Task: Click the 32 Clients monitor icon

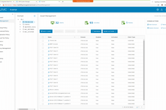Action: tap(52, 23)
